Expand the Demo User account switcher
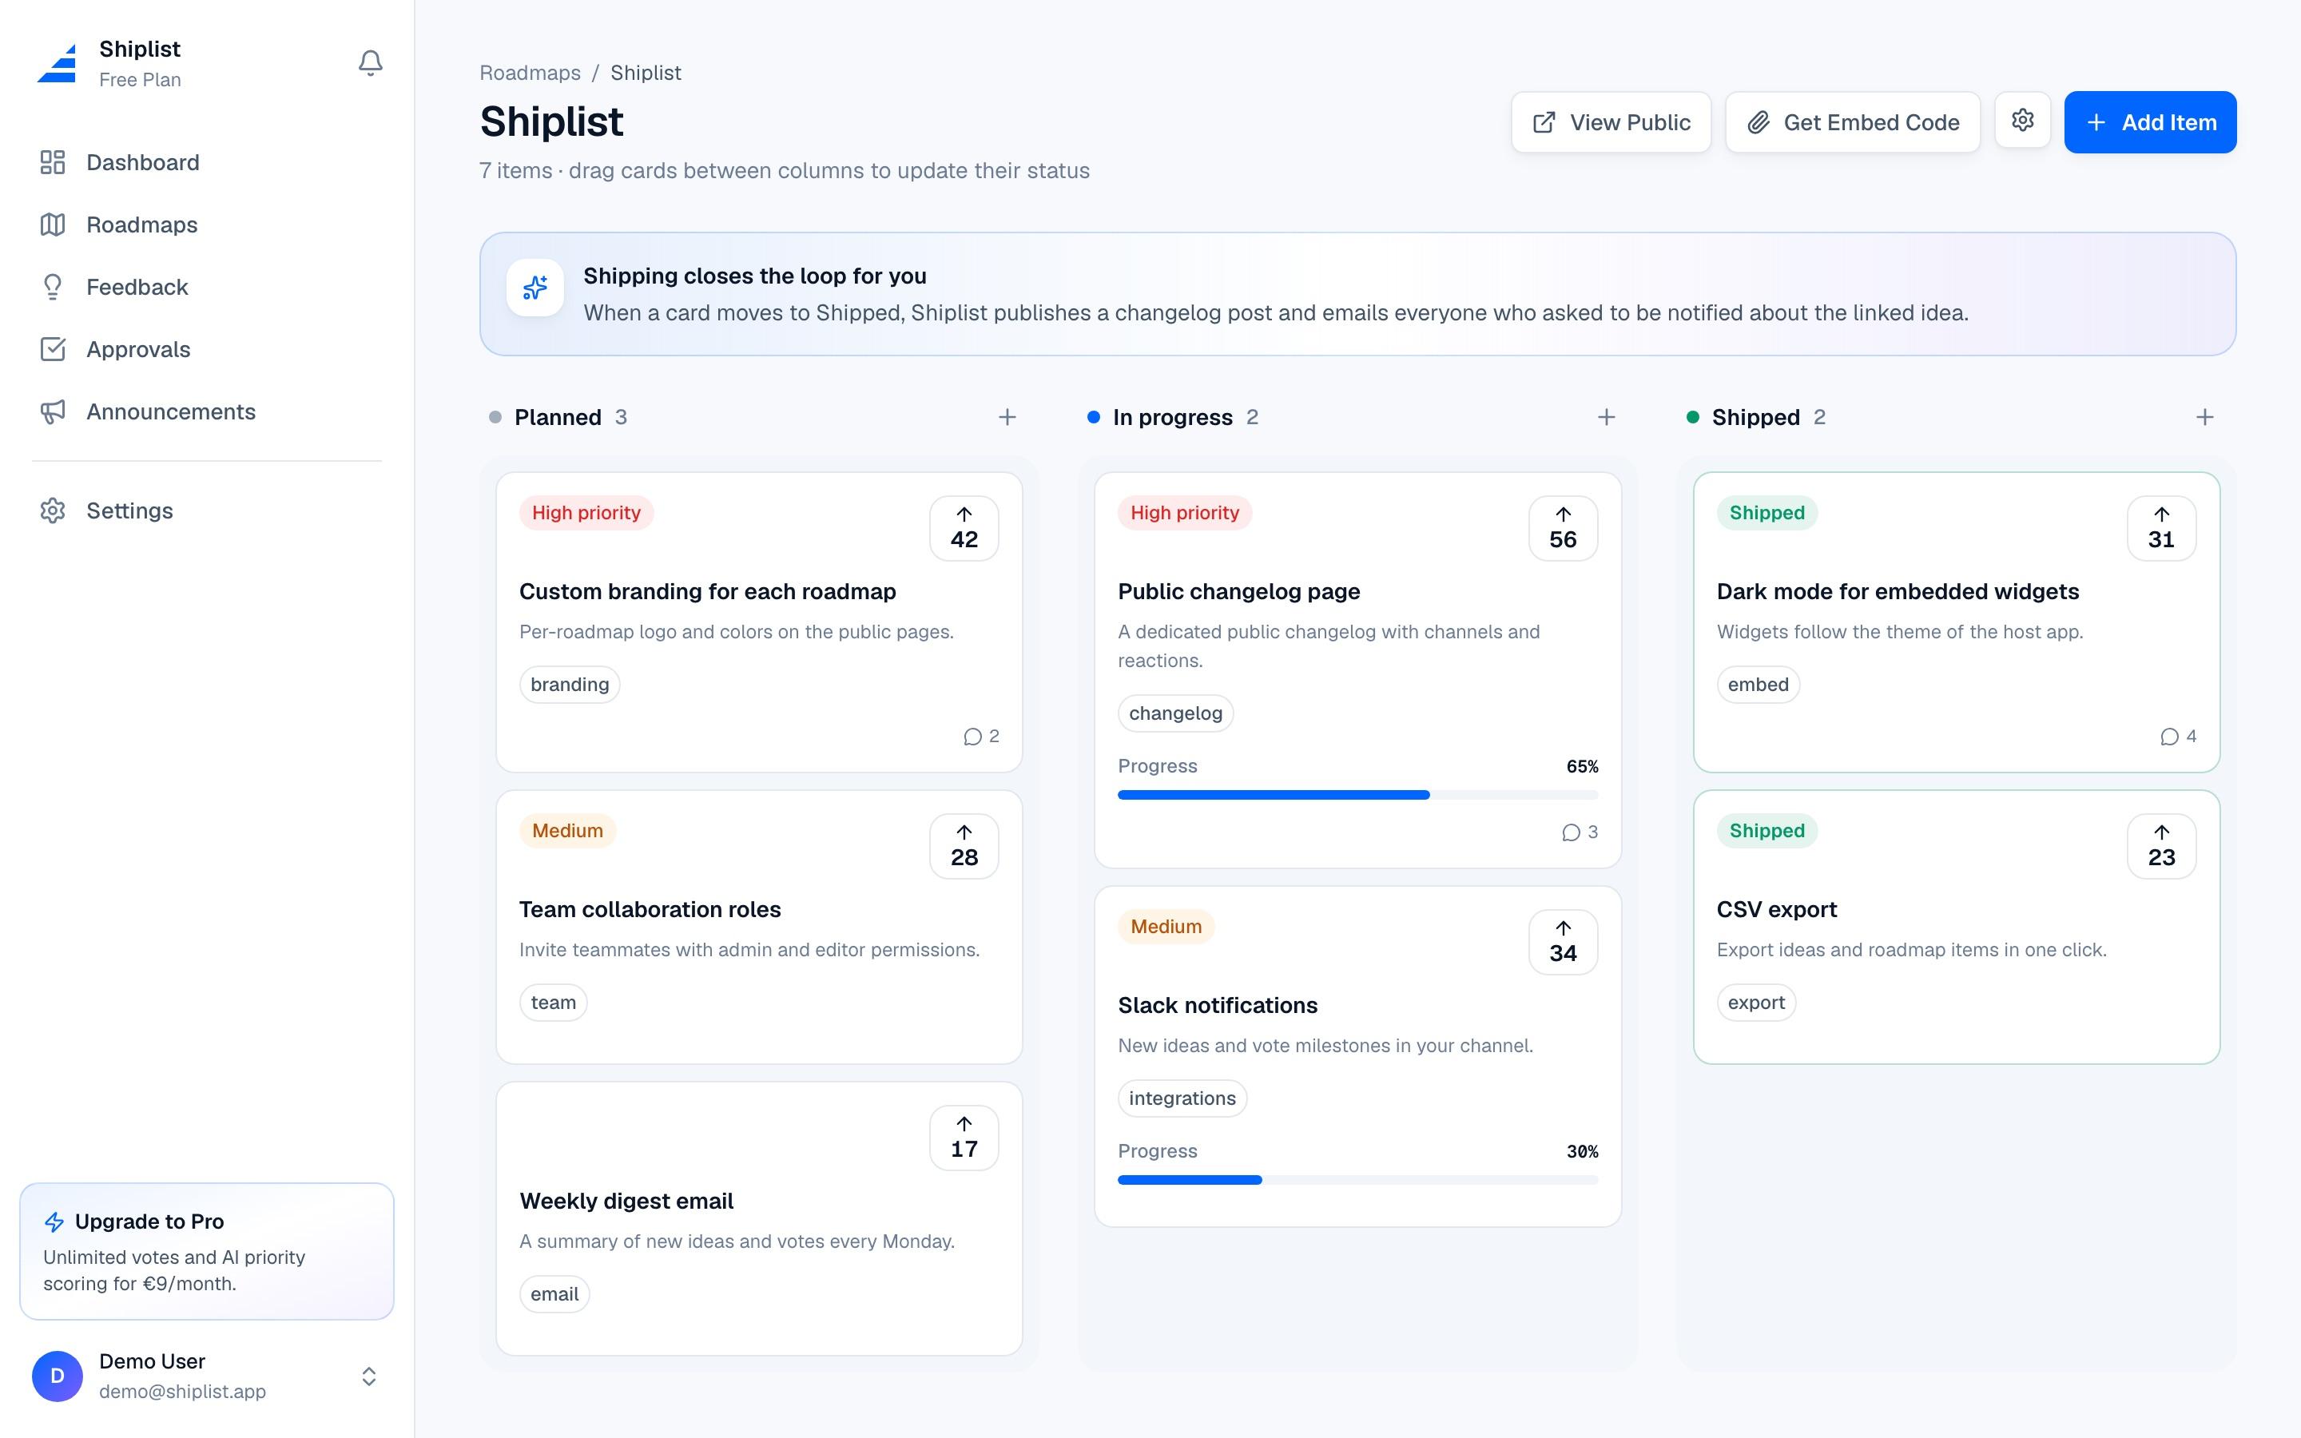This screenshot has height=1438, width=2301. click(x=369, y=1375)
